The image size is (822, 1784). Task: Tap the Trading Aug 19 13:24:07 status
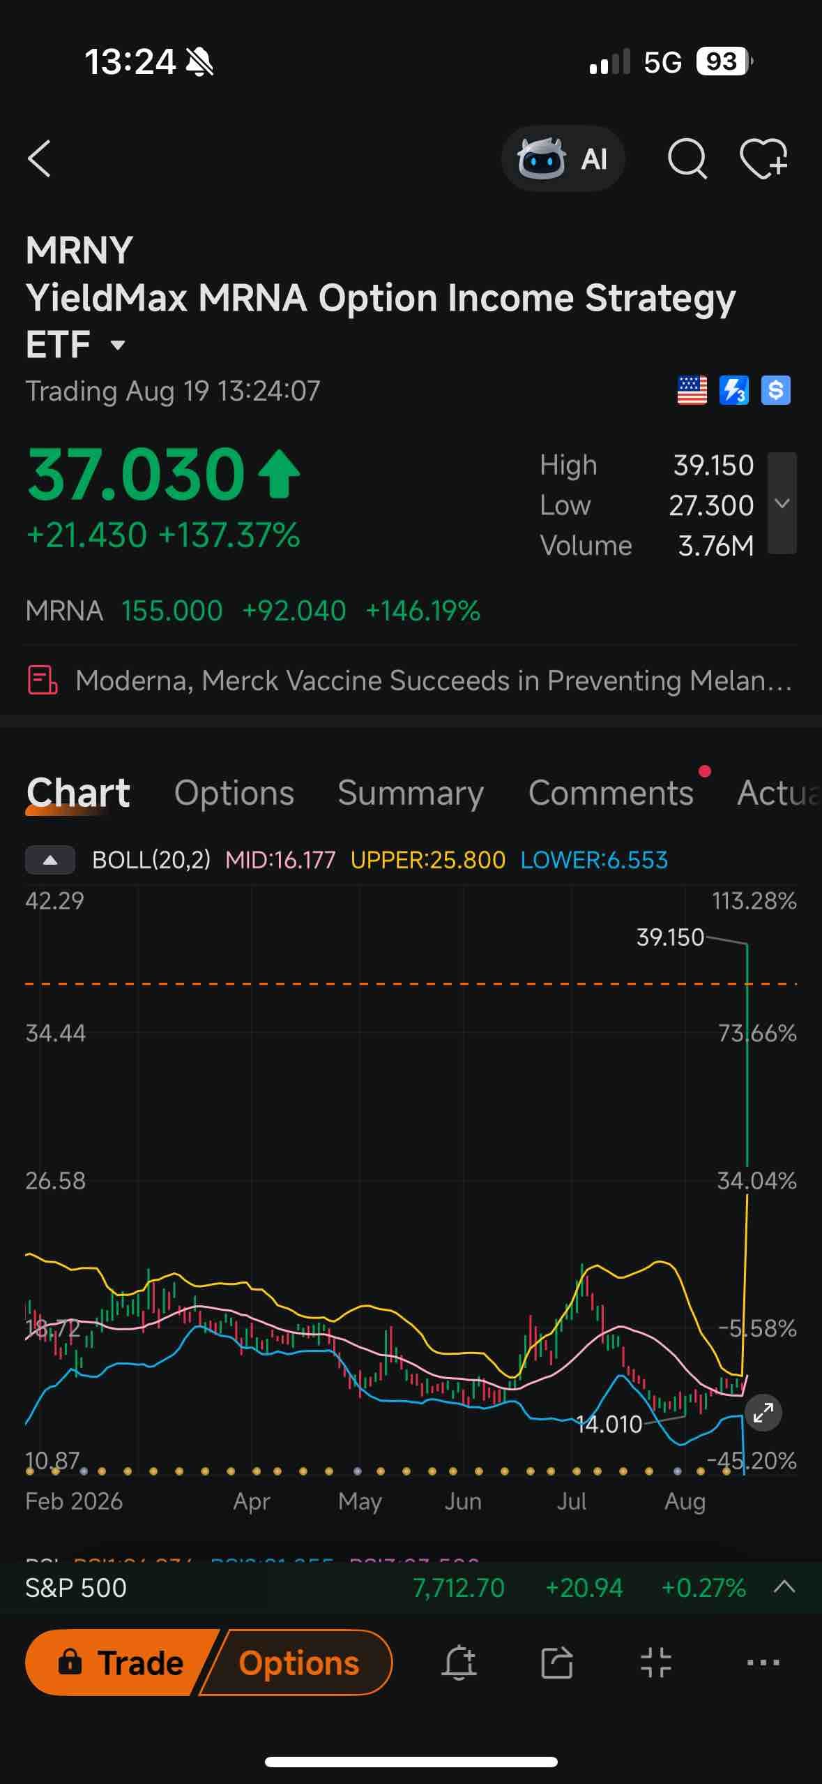point(173,391)
